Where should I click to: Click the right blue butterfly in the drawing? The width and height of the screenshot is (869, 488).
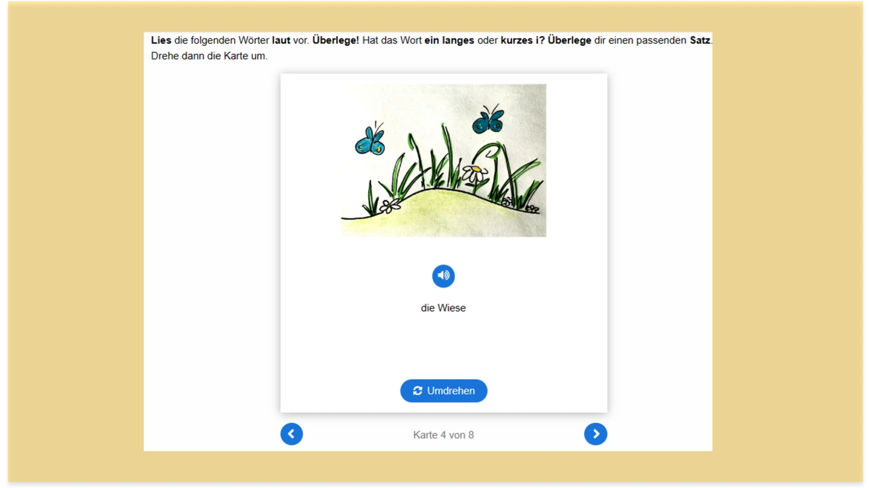pos(488,120)
